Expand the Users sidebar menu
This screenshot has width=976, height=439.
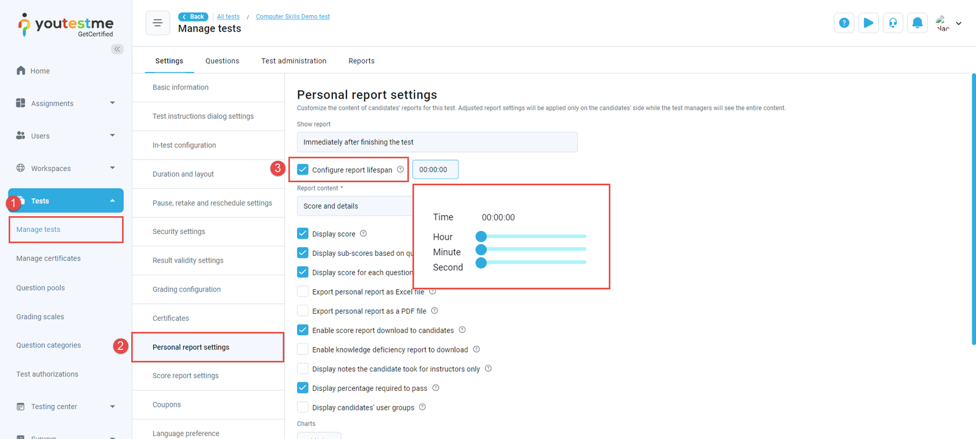pos(112,135)
